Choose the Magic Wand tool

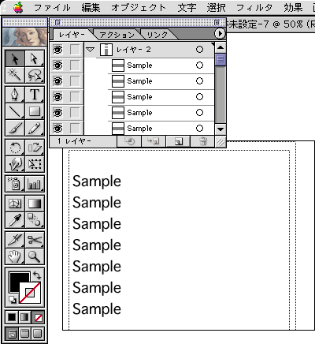[15, 75]
